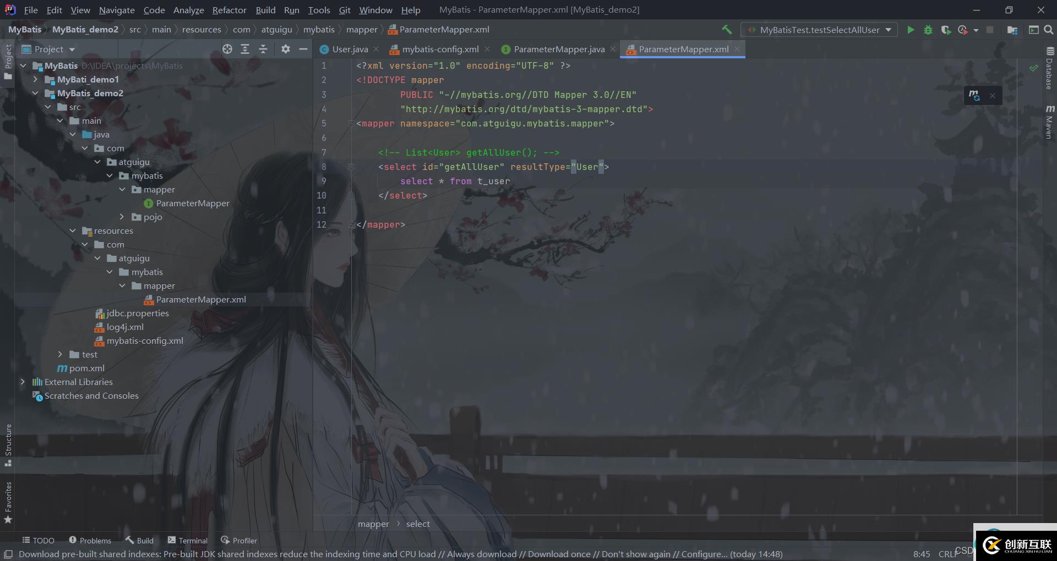Screen dimensions: 1057x561
Task: Switch to ParameterMapper.java tab
Action: click(559, 49)
